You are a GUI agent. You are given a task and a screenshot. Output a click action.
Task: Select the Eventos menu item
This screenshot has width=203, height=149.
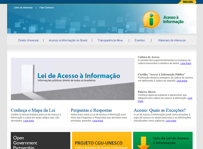(x=139, y=40)
